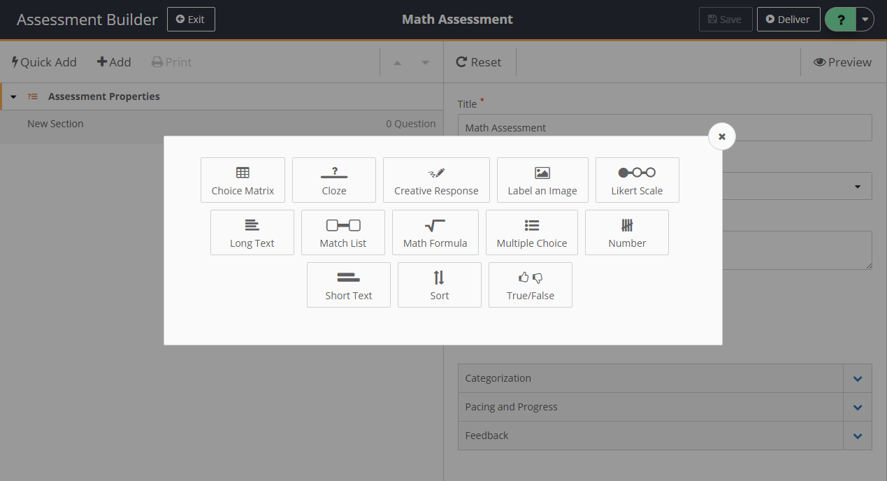Click the Exit button
The image size is (887, 481).
pyautogui.click(x=191, y=20)
